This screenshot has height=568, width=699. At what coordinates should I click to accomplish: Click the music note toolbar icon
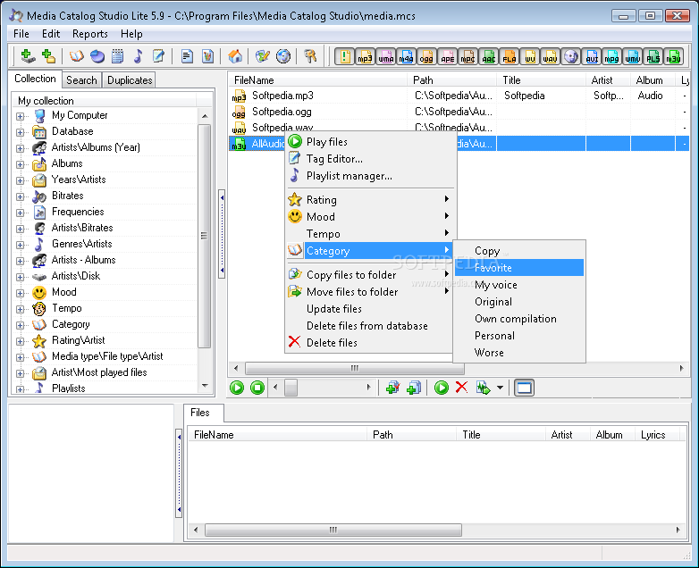click(x=138, y=56)
